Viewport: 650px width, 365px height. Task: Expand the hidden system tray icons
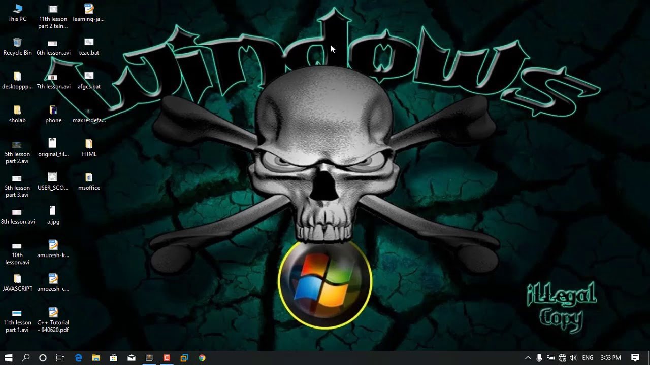coord(528,358)
